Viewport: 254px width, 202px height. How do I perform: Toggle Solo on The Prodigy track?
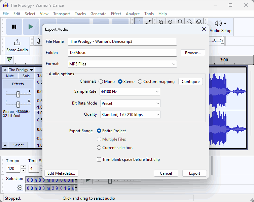click(x=26, y=76)
